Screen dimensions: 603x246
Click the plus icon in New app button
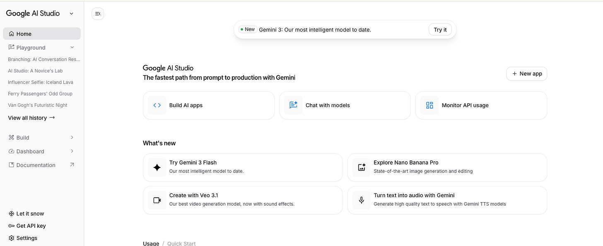(x=514, y=74)
